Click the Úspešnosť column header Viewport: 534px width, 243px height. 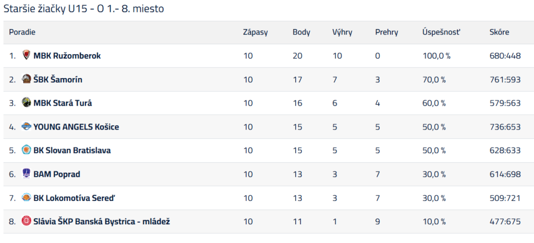(x=441, y=32)
